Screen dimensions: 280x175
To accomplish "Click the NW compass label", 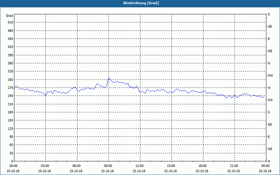I will pos(270,76).
